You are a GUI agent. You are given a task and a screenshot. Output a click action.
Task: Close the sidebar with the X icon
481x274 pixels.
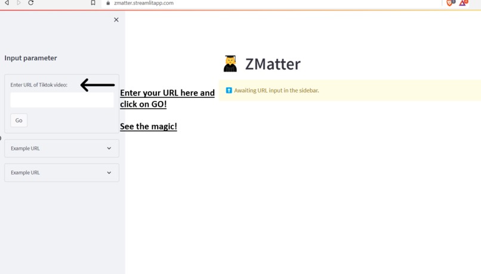pyautogui.click(x=116, y=20)
